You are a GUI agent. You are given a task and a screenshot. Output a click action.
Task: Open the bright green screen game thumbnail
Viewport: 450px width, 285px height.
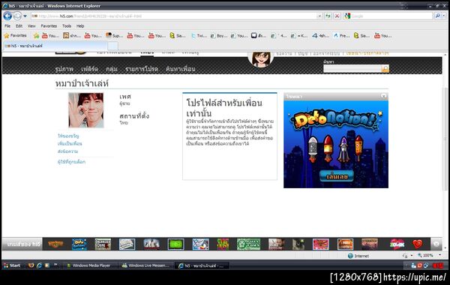(x=176, y=244)
